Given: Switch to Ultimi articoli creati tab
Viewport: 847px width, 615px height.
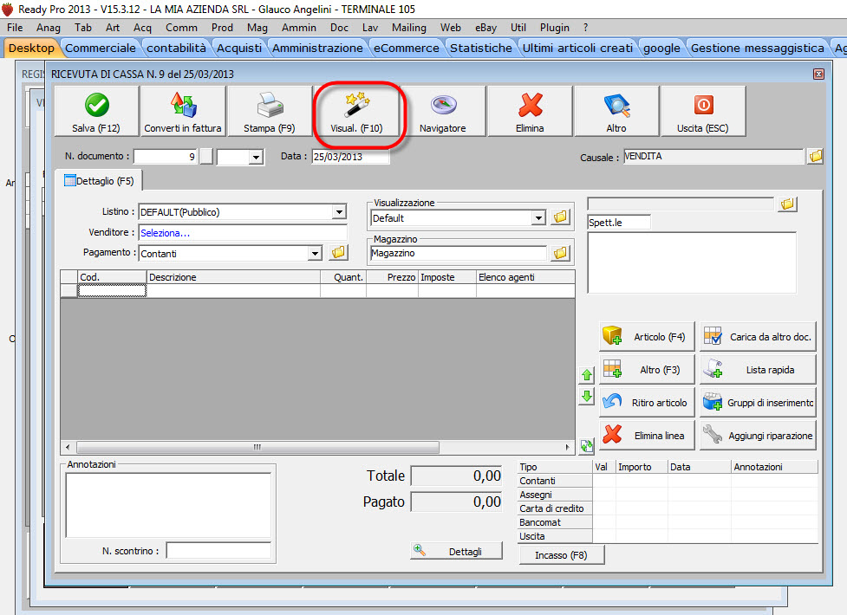Looking at the screenshot, I should [577, 48].
